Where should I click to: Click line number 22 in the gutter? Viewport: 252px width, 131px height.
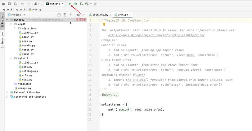tap(90, 120)
